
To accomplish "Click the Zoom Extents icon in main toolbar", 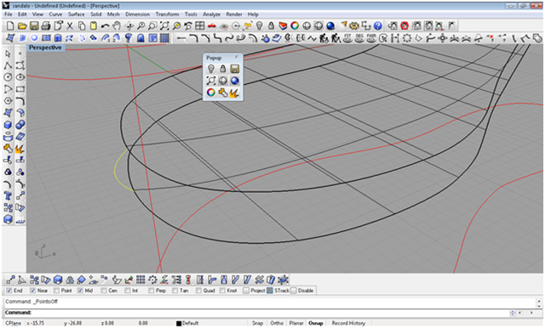I will tap(164, 26).
